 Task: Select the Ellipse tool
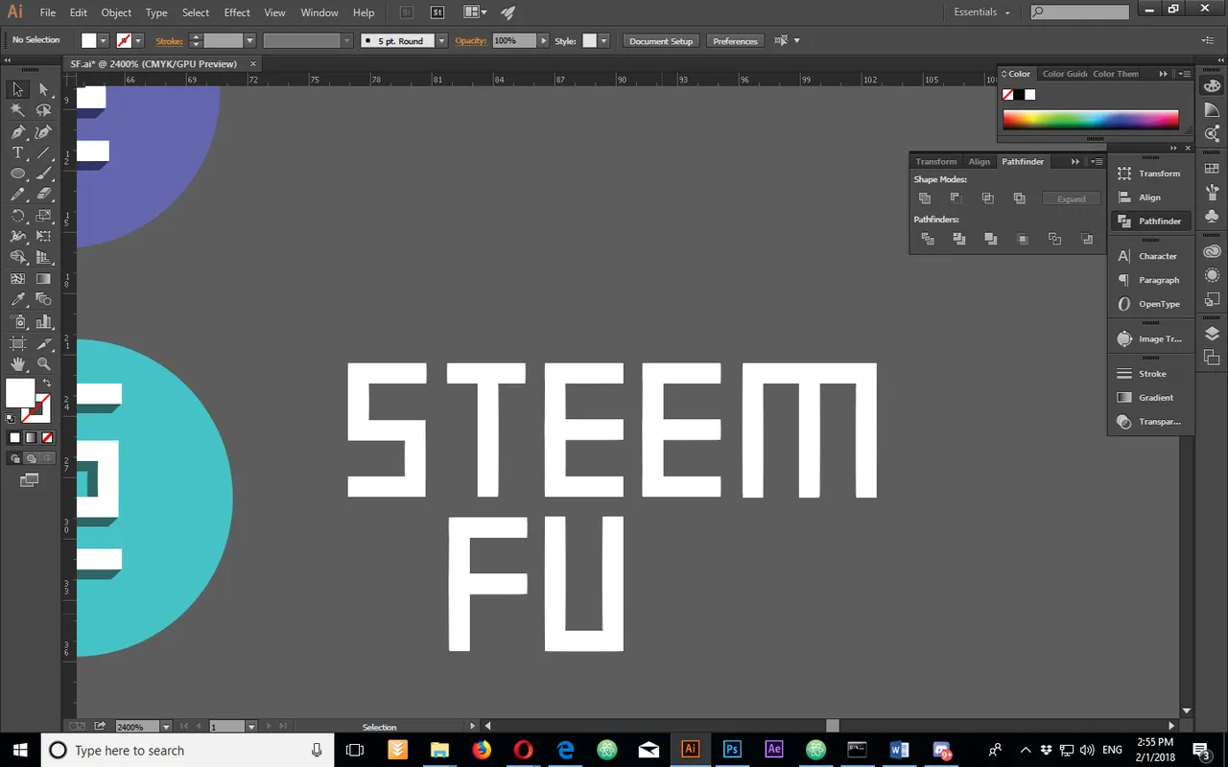(x=17, y=174)
